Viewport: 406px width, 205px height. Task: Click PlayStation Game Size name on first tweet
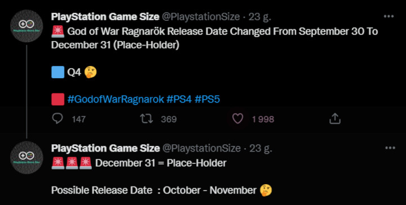105,17
